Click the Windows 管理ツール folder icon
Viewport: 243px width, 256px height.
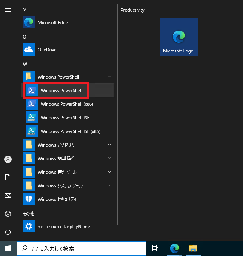pyautogui.click(x=29, y=172)
